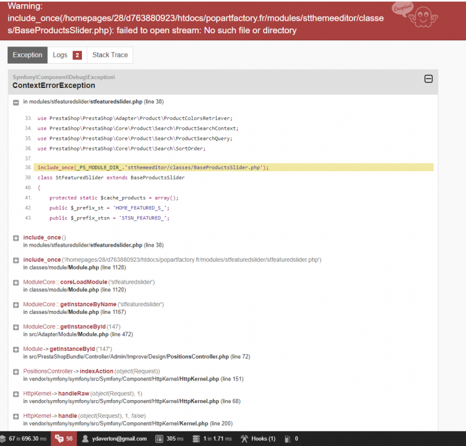The height and width of the screenshot is (446, 466).
Task: Open the request time icon showing 305 ms
Action: [x=159, y=438]
